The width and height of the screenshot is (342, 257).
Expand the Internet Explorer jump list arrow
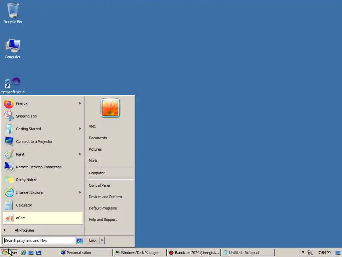[x=80, y=192]
